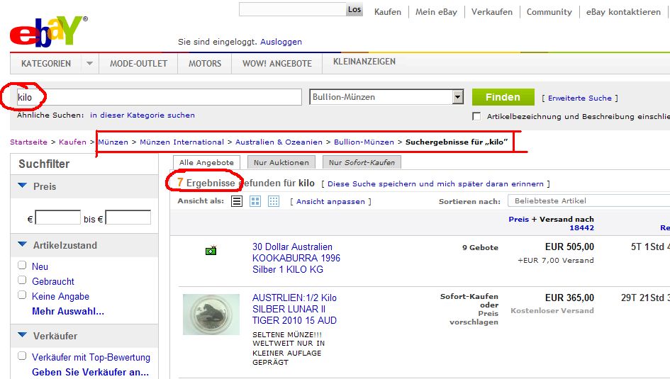
Task: Enable Artikelbezeichnung und Beschreibung checkbox
Action: [x=476, y=116]
